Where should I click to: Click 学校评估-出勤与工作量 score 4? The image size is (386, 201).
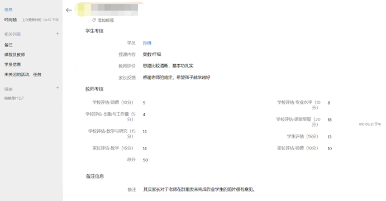click(144, 114)
